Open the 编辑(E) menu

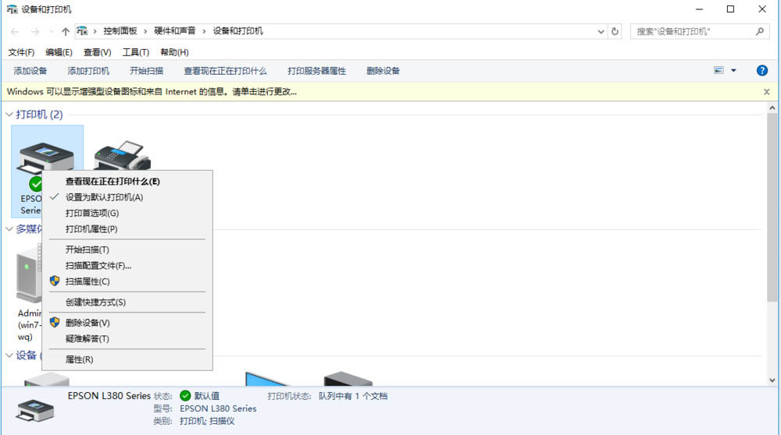tap(59, 52)
